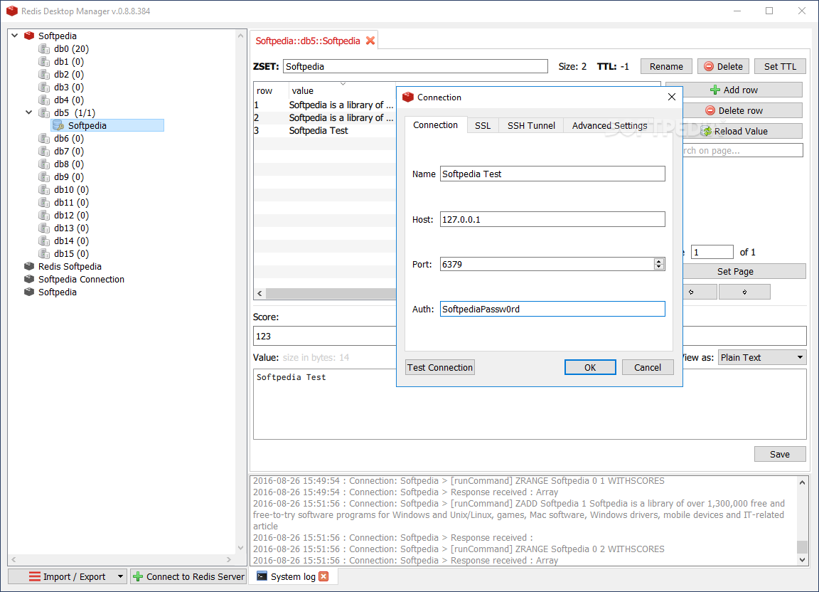Click the db2 (0) database icon
Image resolution: width=819 pixels, height=592 pixels.
click(44, 74)
